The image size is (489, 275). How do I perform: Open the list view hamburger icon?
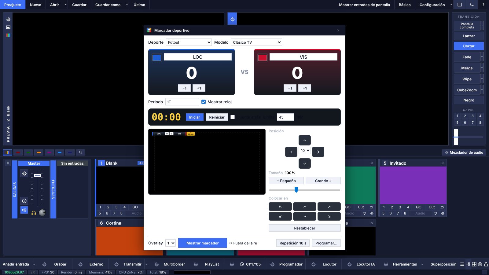(462, 264)
